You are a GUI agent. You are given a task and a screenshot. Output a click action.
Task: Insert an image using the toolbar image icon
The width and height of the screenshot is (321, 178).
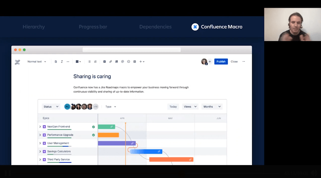(x=116, y=62)
